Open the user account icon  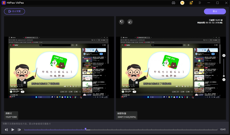click(191, 3)
